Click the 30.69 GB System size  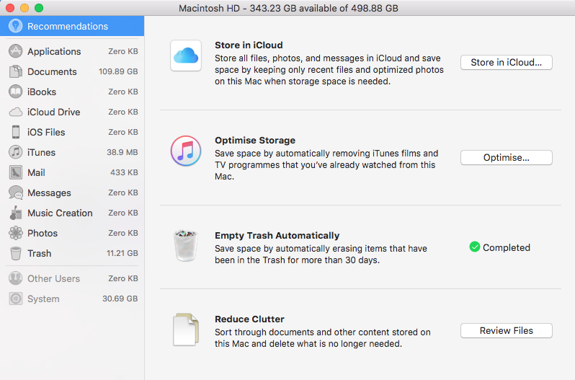(120, 299)
